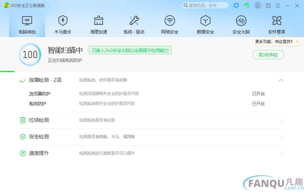304x192 pixels.
Task: Minimize the 360 window
Action: click(x=287, y=6)
